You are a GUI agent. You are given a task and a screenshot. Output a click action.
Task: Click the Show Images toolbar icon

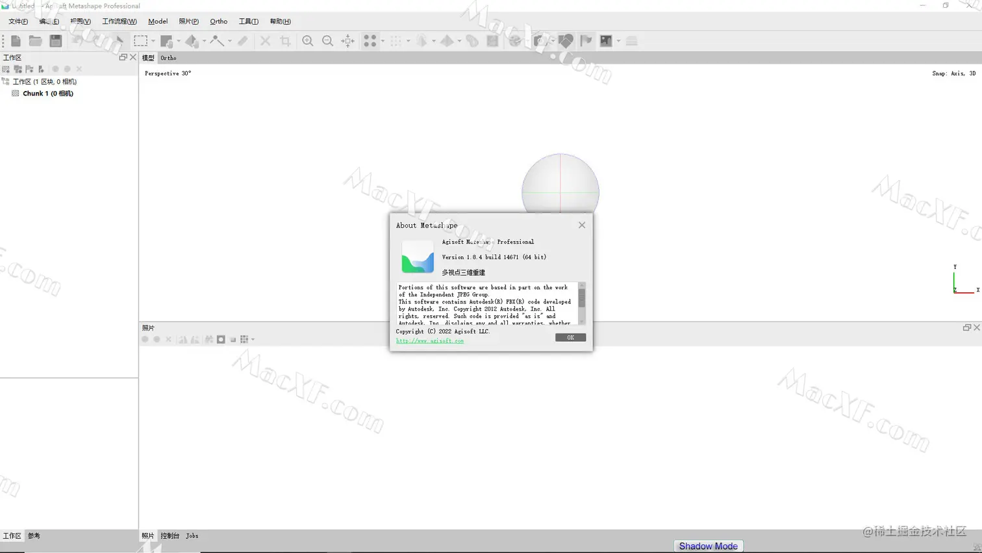(606, 41)
